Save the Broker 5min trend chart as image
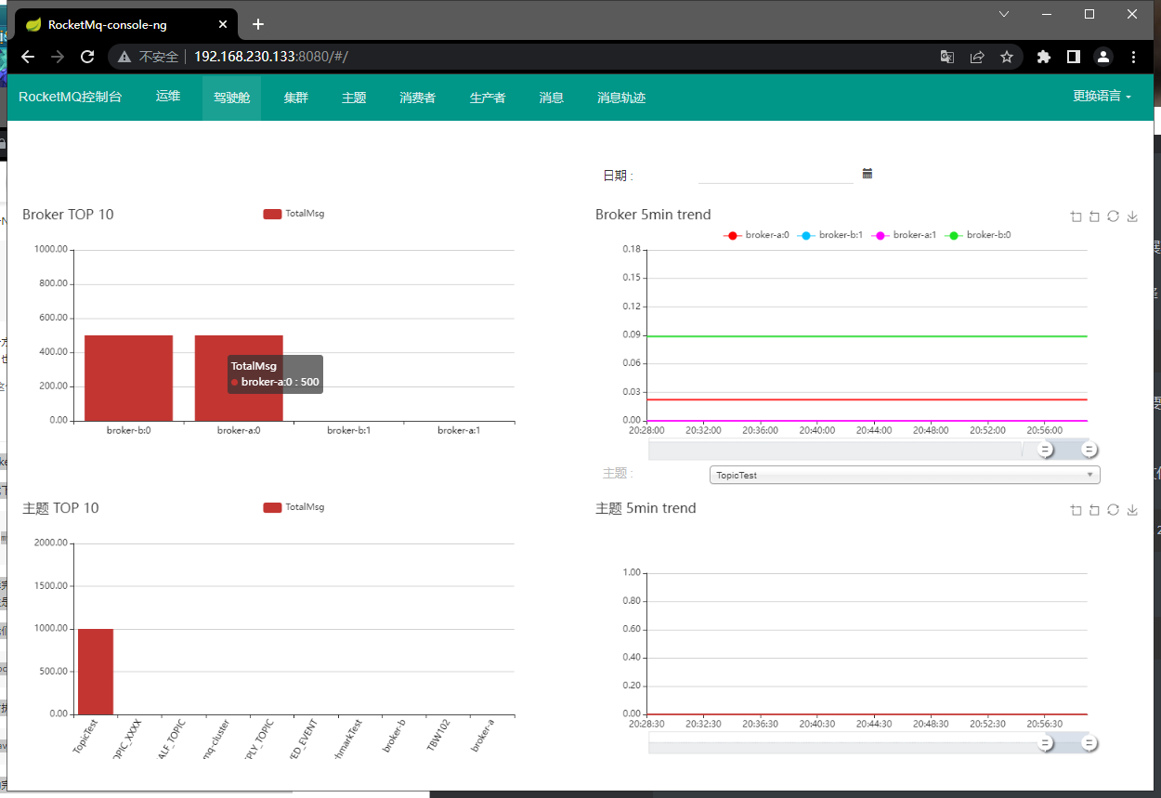 [x=1132, y=216]
